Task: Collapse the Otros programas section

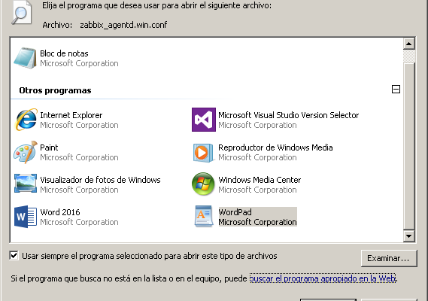Action: [x=396, y=90]
